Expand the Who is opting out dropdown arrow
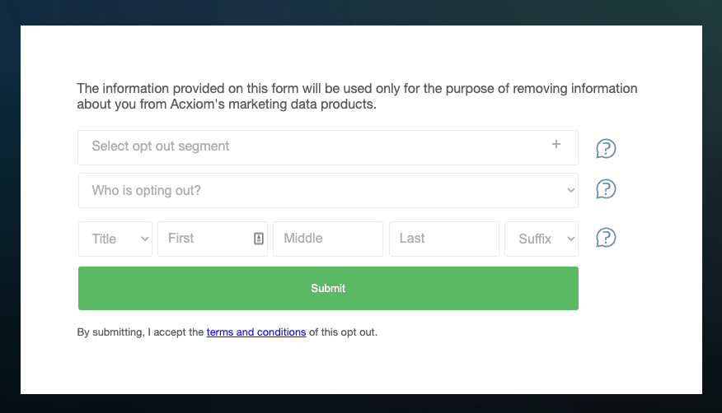The width and height of the screenshot is (722, 413). tap(571, 190)
